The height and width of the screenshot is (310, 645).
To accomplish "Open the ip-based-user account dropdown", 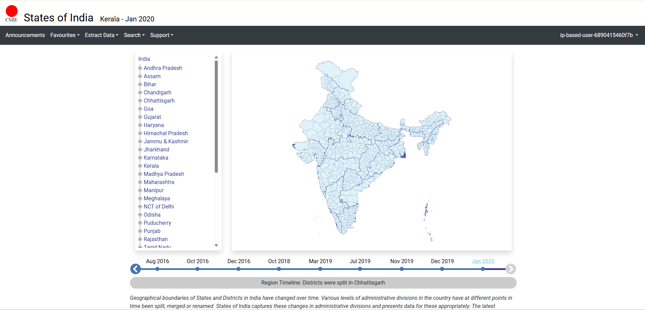I will click(x=599, y=35).
